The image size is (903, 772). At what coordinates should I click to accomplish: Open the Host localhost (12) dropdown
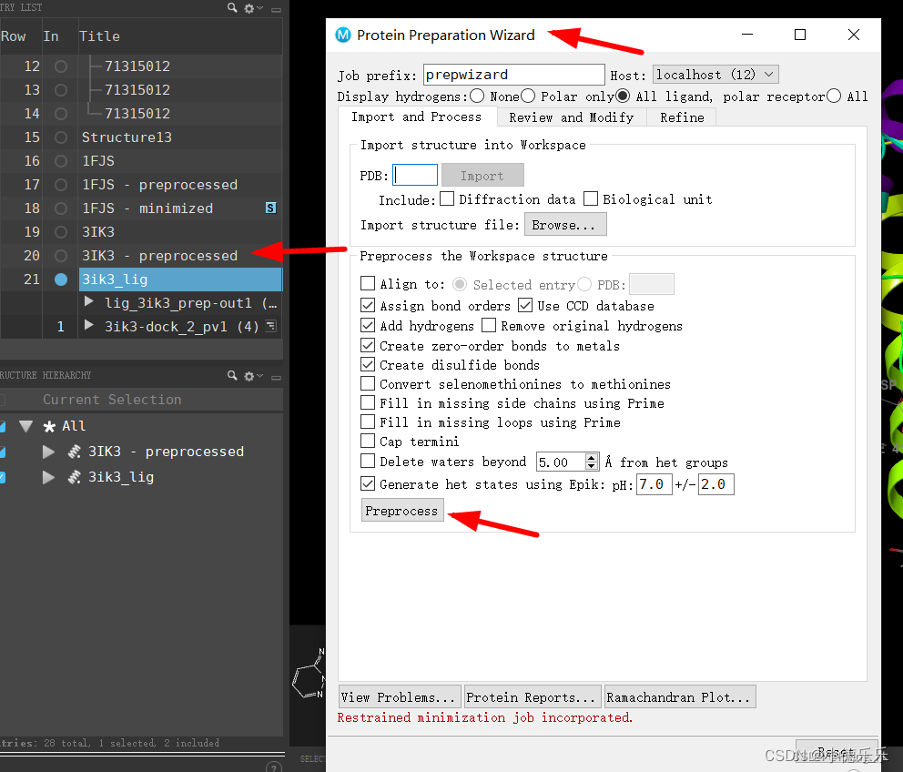[x=715, y=75]
